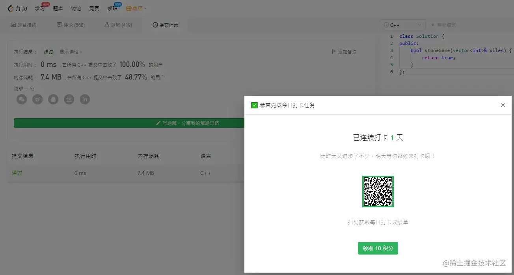The width and height of the screenshot is (514, 275).
Task: Select the 提交记录 tab
Action: click(x=165, y=25)
